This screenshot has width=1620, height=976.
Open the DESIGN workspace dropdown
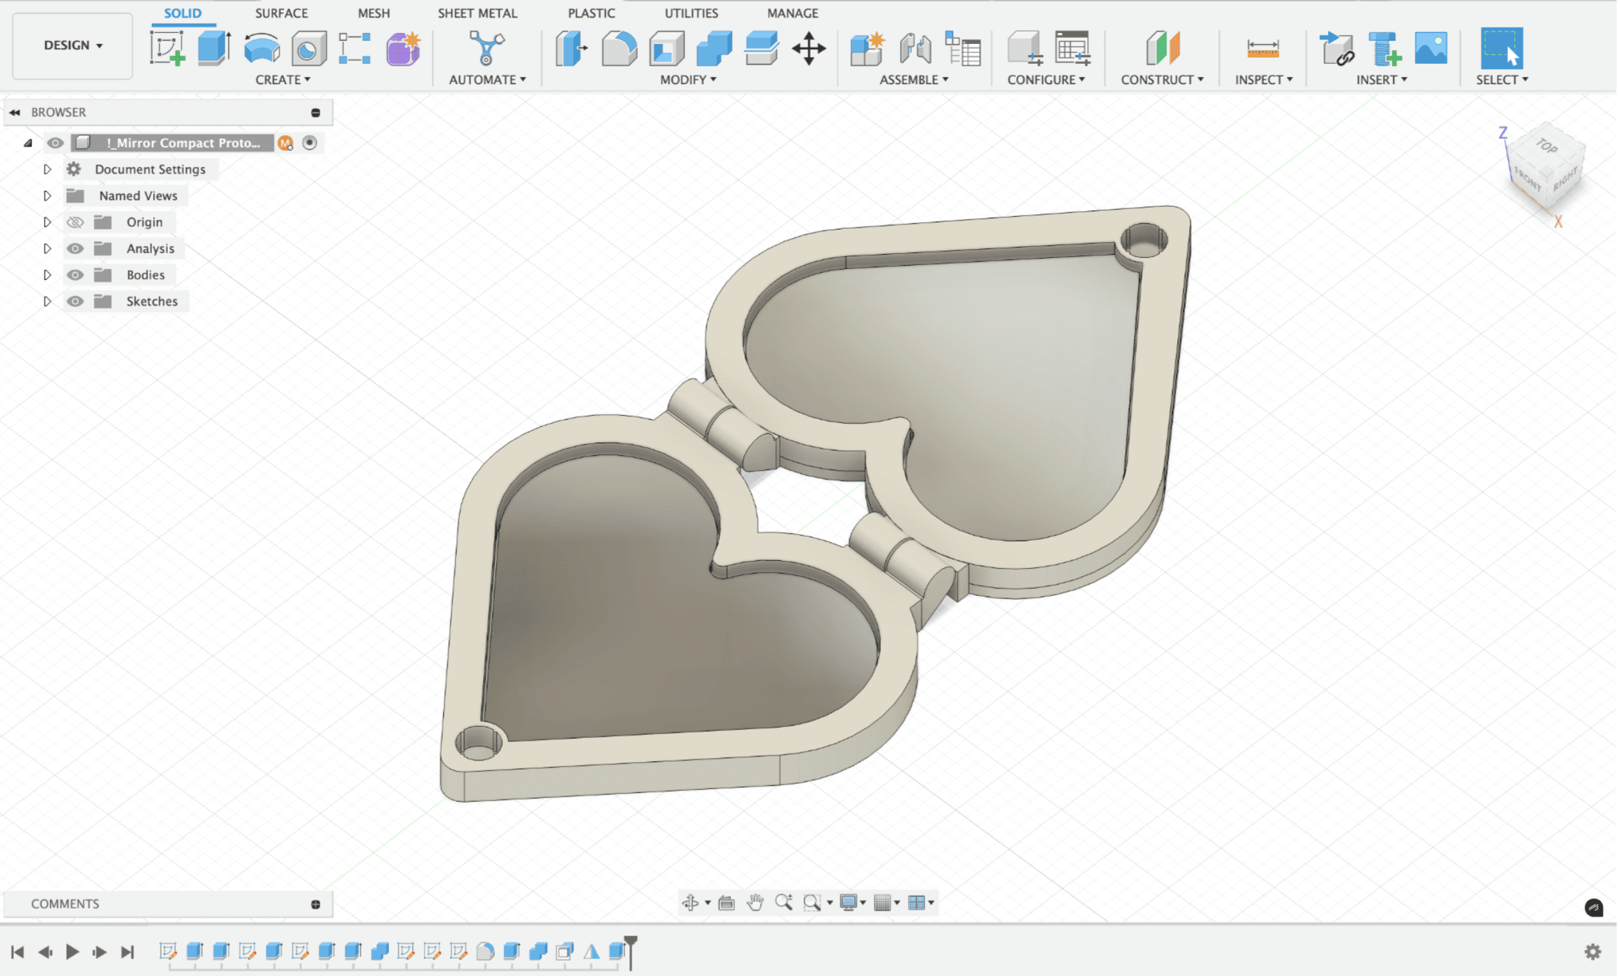coord(72,45)
